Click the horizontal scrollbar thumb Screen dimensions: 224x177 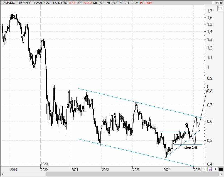click(132, 174)
